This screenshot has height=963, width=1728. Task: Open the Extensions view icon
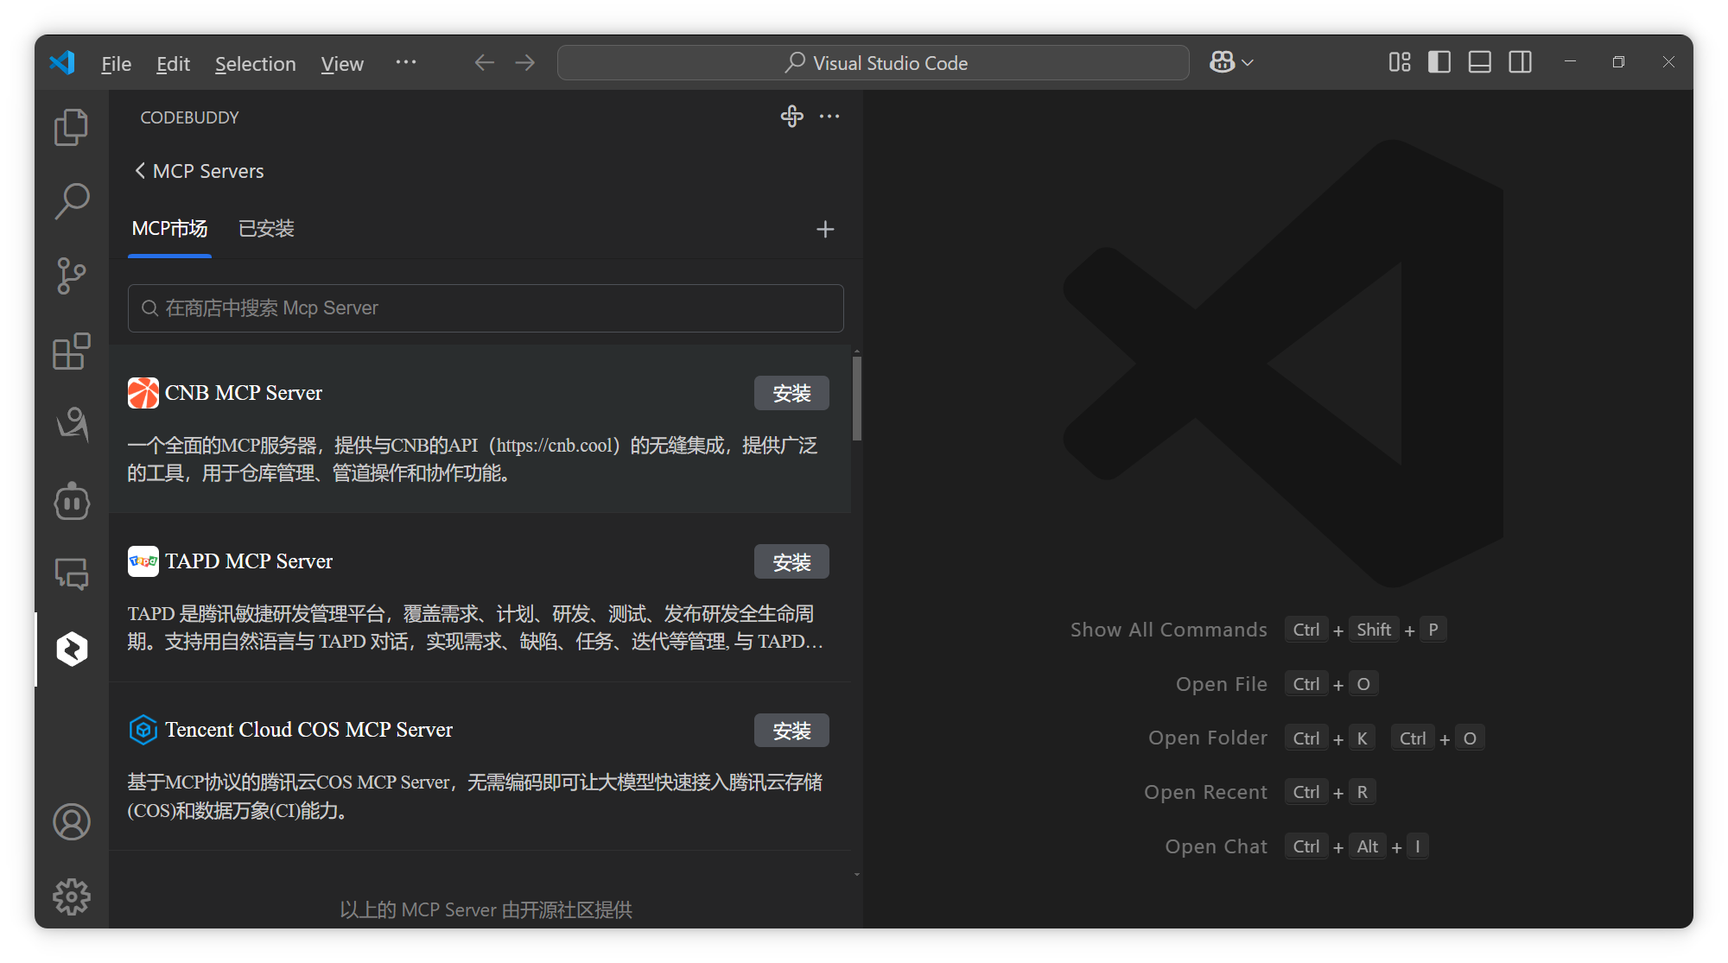(x=71, y=352)
